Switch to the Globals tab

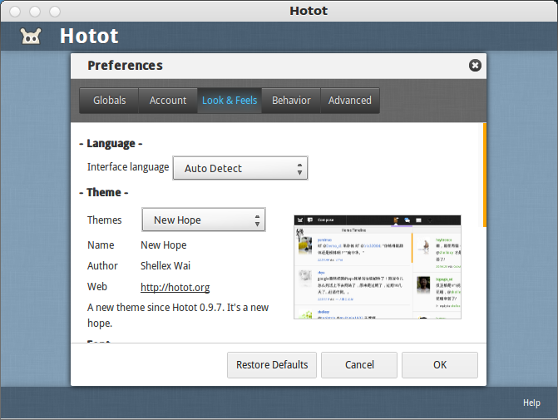(109, 101)
